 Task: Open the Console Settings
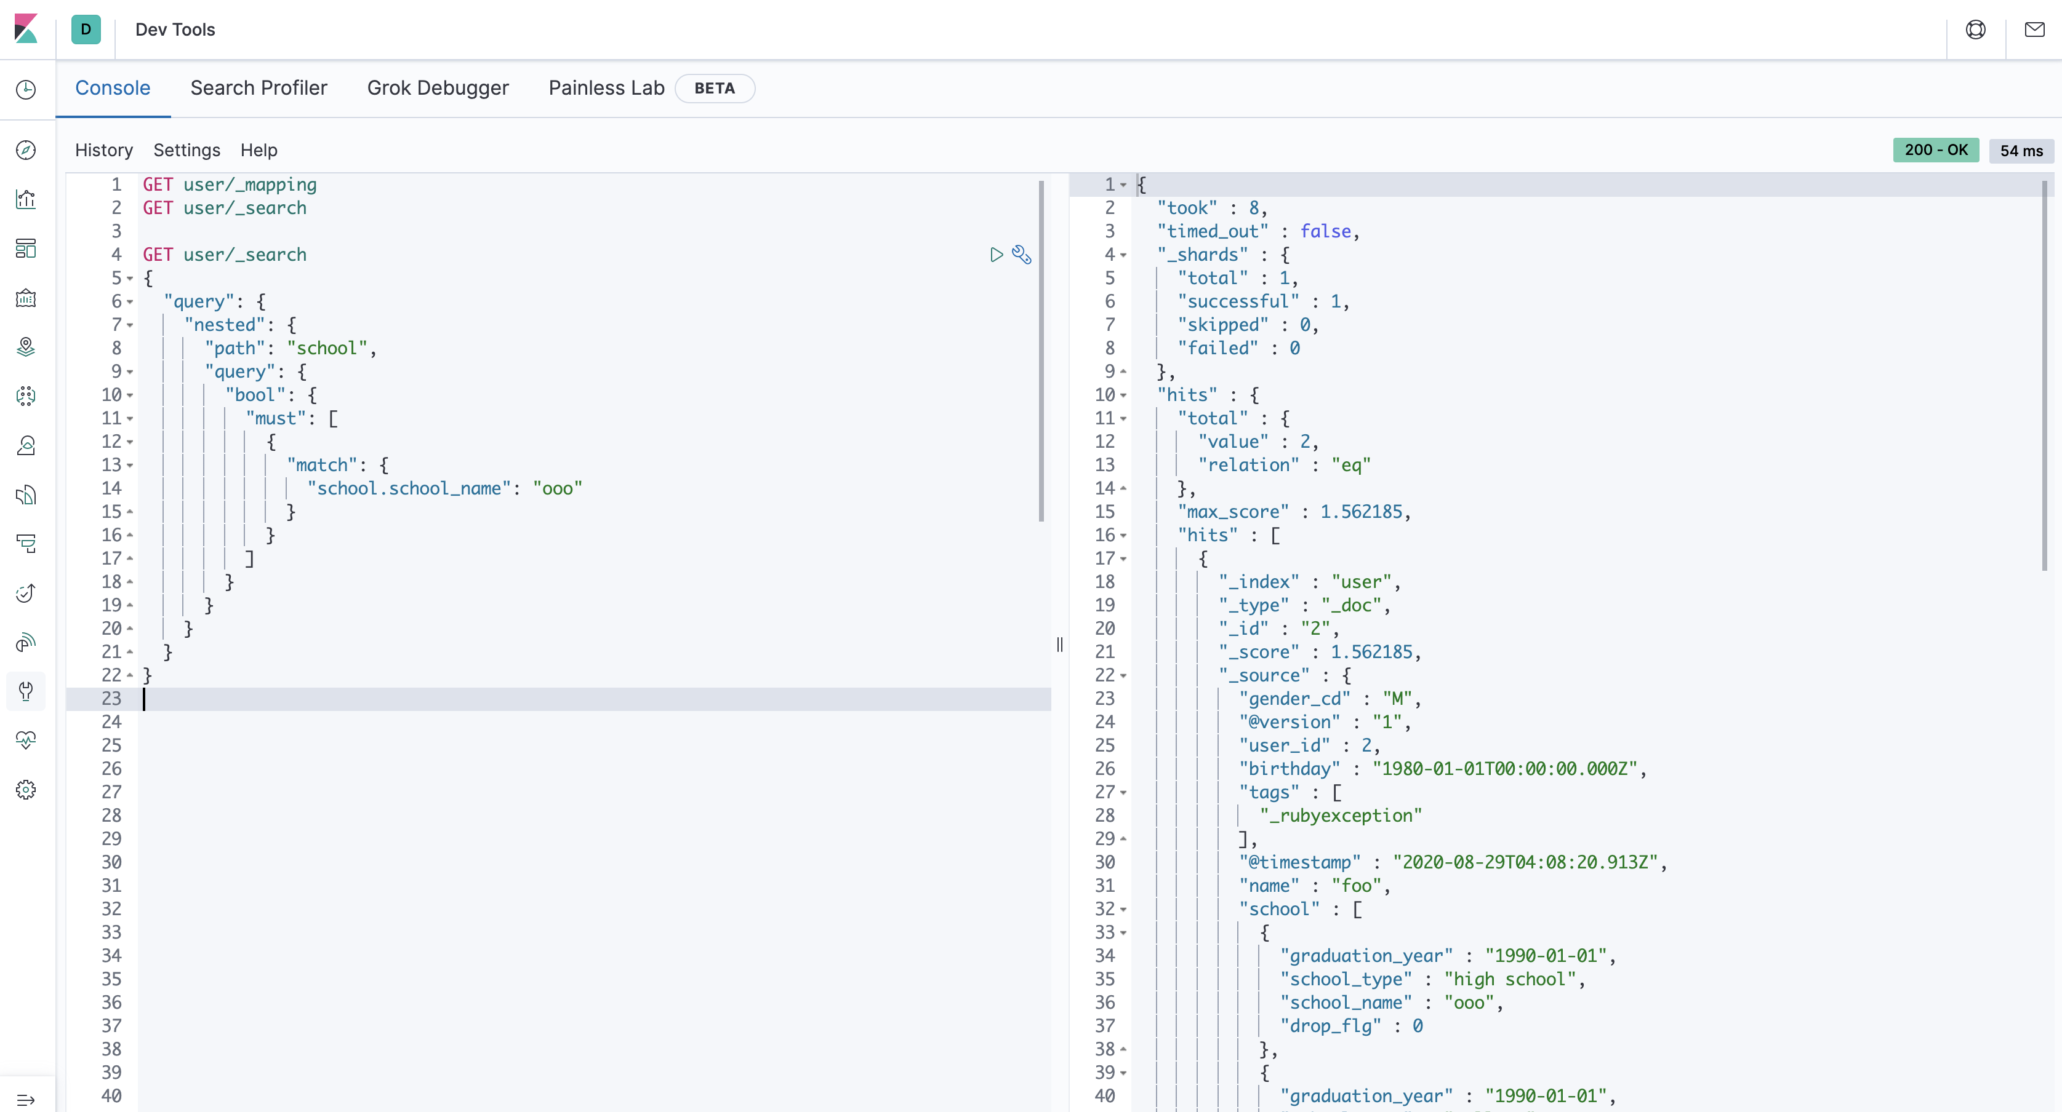187,149
